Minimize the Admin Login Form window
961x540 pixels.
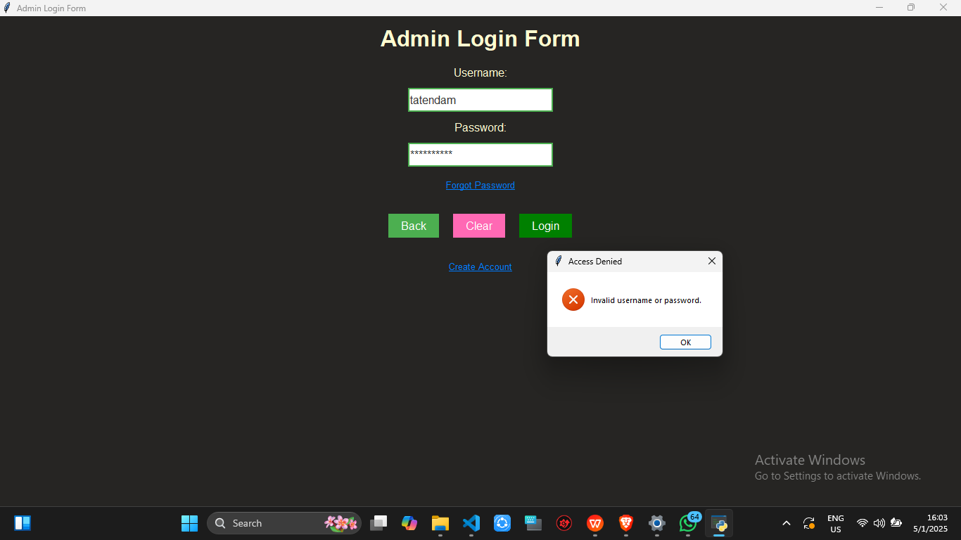[879, 8]
